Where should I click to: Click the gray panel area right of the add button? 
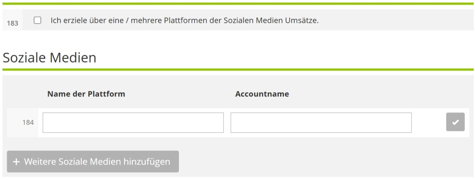tap(326, 162)
